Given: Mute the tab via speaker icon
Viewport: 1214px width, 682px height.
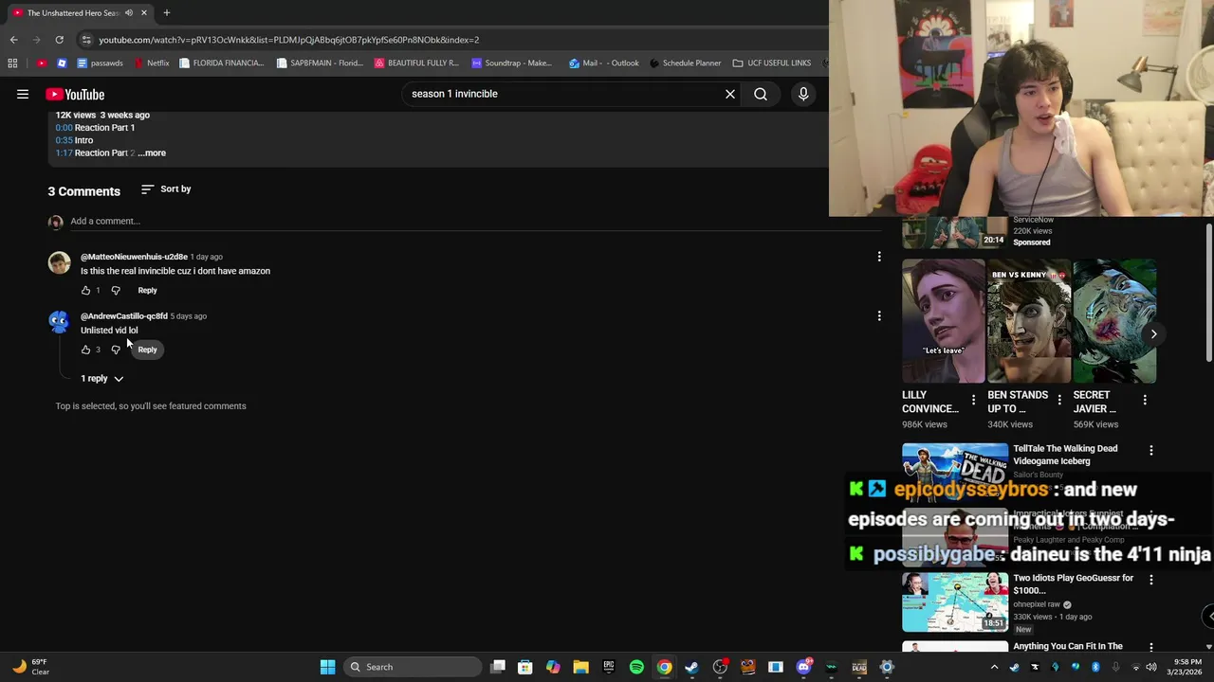Looking at the screenshot, I should coord(128,12).
